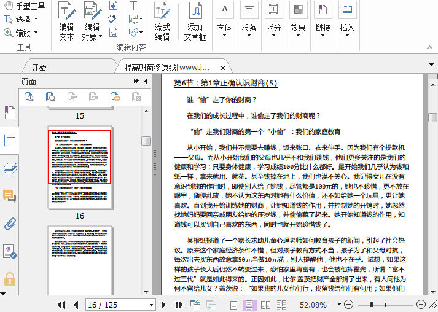Open the Bookmarks side panel

[x=9, y=112]
